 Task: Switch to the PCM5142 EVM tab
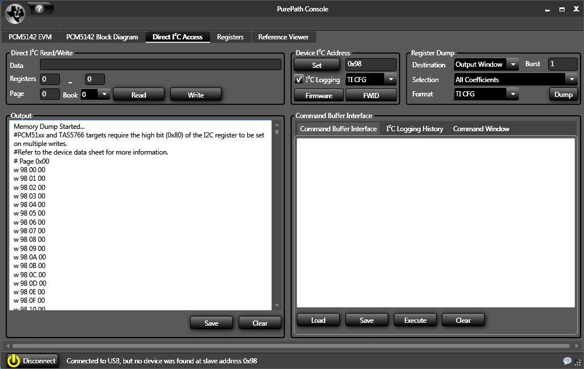coord(30,37)
